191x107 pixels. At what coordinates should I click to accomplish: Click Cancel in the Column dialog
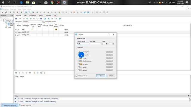point(110,76)
